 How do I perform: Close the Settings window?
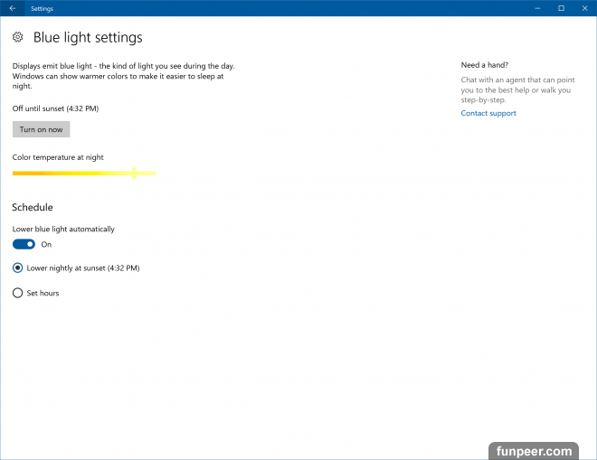(583, 8)
